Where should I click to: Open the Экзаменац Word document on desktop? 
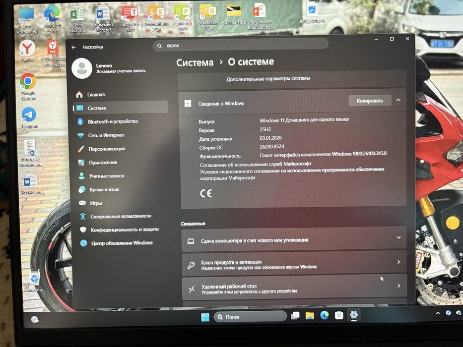(x=31, y=184)
